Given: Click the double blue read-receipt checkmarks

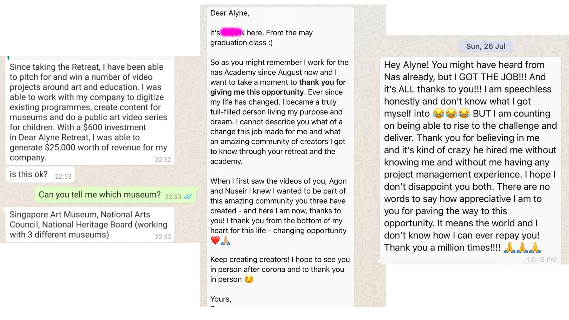Looking at the screenshot, I should [188, 196].
